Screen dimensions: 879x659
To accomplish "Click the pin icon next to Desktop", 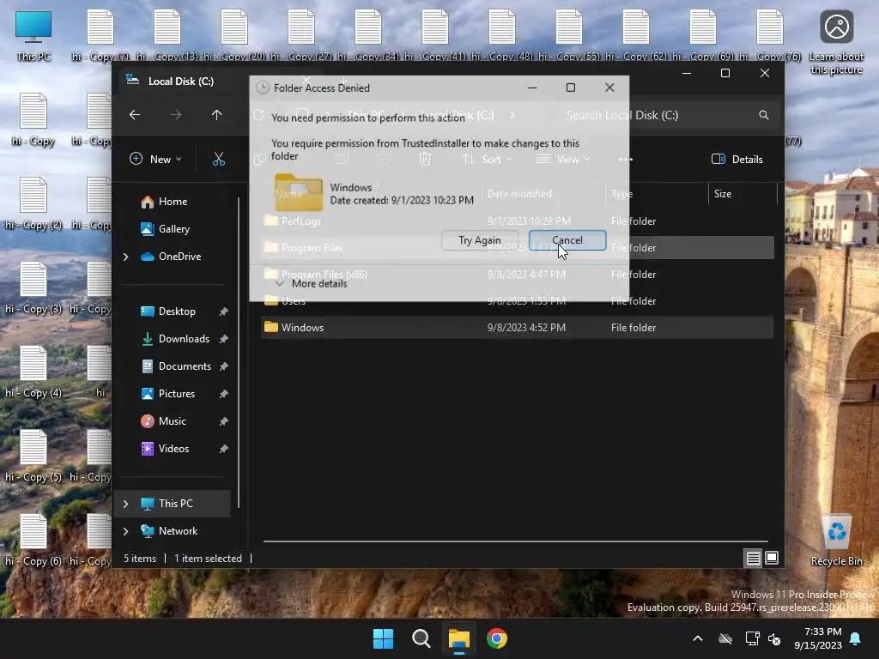I will pos(223,311).
